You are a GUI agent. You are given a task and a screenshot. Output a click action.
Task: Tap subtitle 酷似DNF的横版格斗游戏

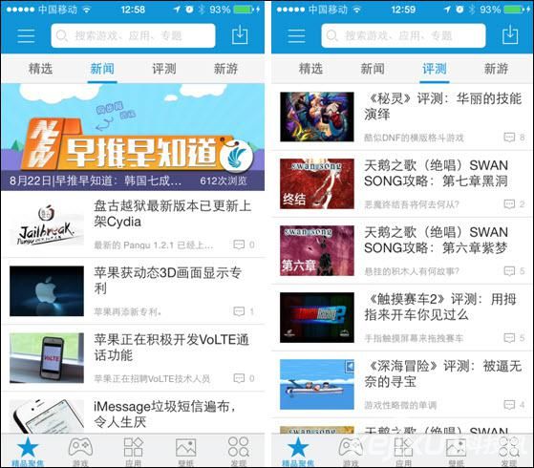click(x=414, y=138)
